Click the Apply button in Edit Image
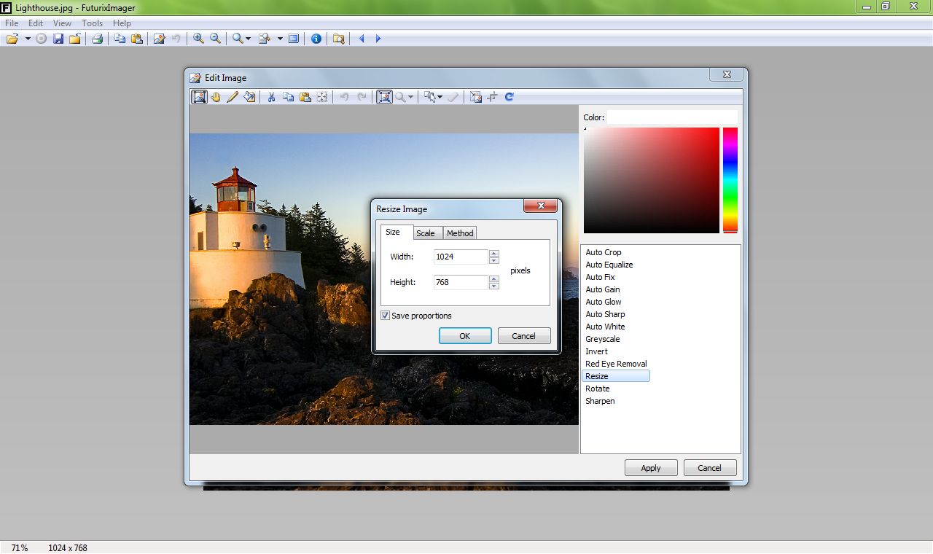Image resolution: width=933 pixels, height=554 pixels. coord(651,468)
